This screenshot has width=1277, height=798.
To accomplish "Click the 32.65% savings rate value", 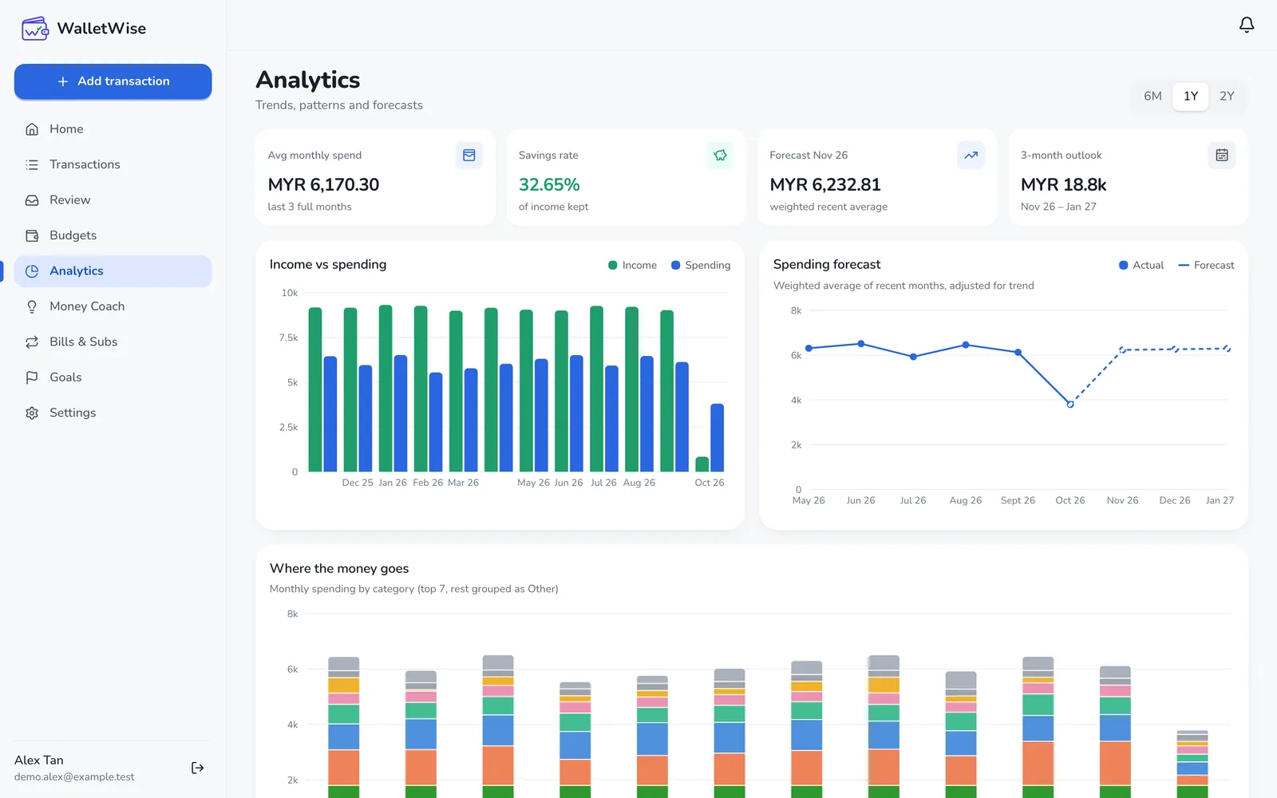I will pyautogui.click(x=549, y=184).
